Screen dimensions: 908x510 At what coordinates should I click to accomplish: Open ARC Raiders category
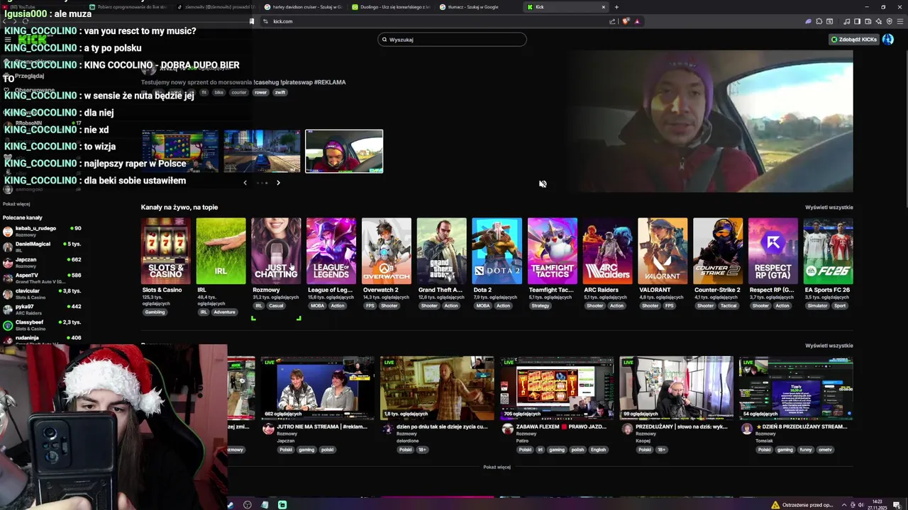(x=607, y=251)
